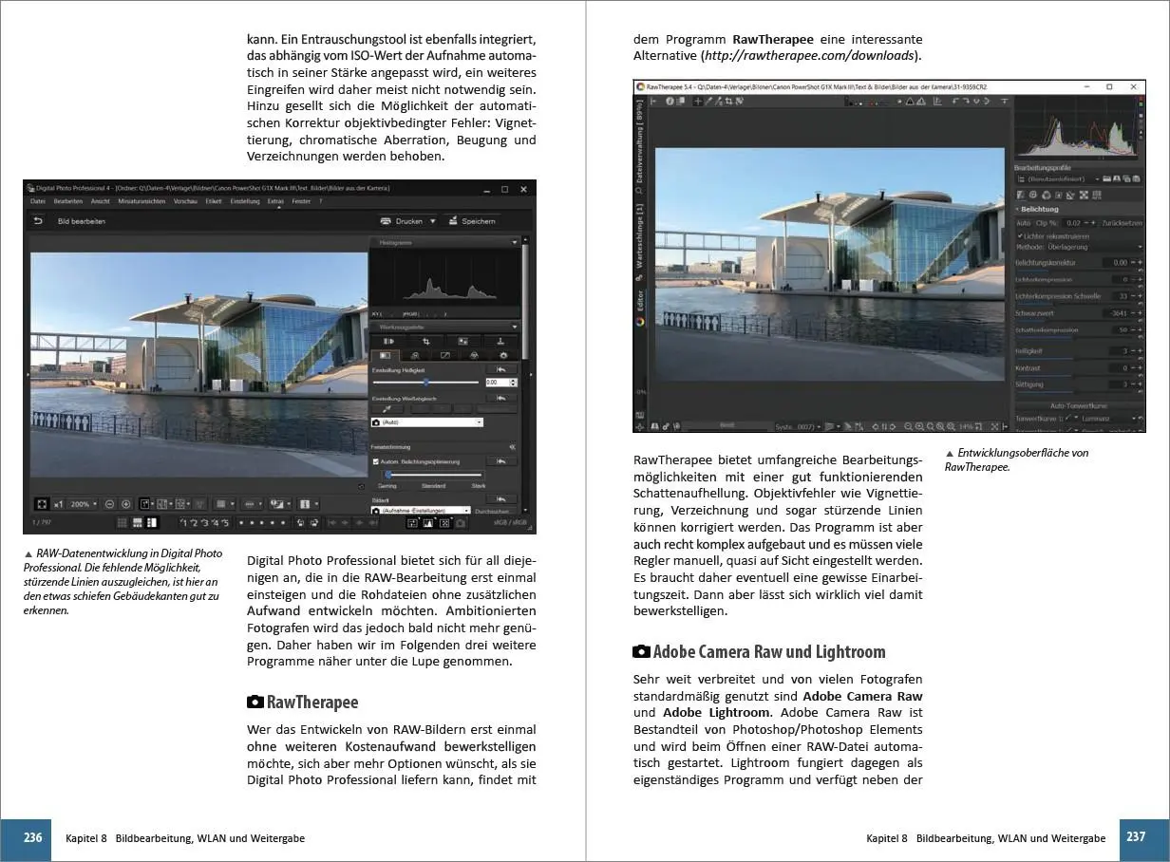The height and width of the screenshot is (862, 1170).
Task: Click the Belichtungskorrektur value field 0.00
Action: point(1116,262)
